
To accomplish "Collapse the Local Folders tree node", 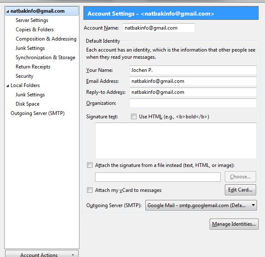I will pyautogui.click(x=8, y=86).
